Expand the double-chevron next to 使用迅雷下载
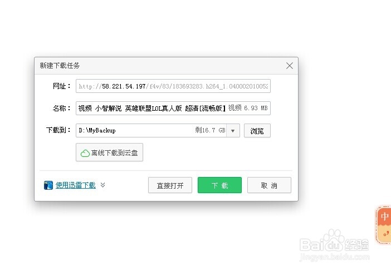This screenshot has width=391, height=271. click(102, 185)
